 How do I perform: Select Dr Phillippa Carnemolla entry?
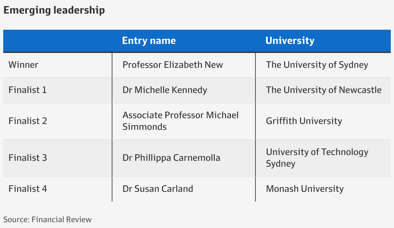pos(171,158)
